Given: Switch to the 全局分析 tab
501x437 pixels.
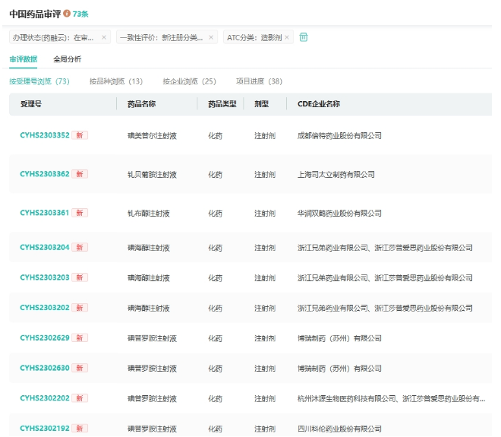Looking at the screenshot, I should (67, 59).
